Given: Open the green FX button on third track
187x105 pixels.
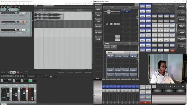Looking at the screenshot, I should click(x=27, y=30).
